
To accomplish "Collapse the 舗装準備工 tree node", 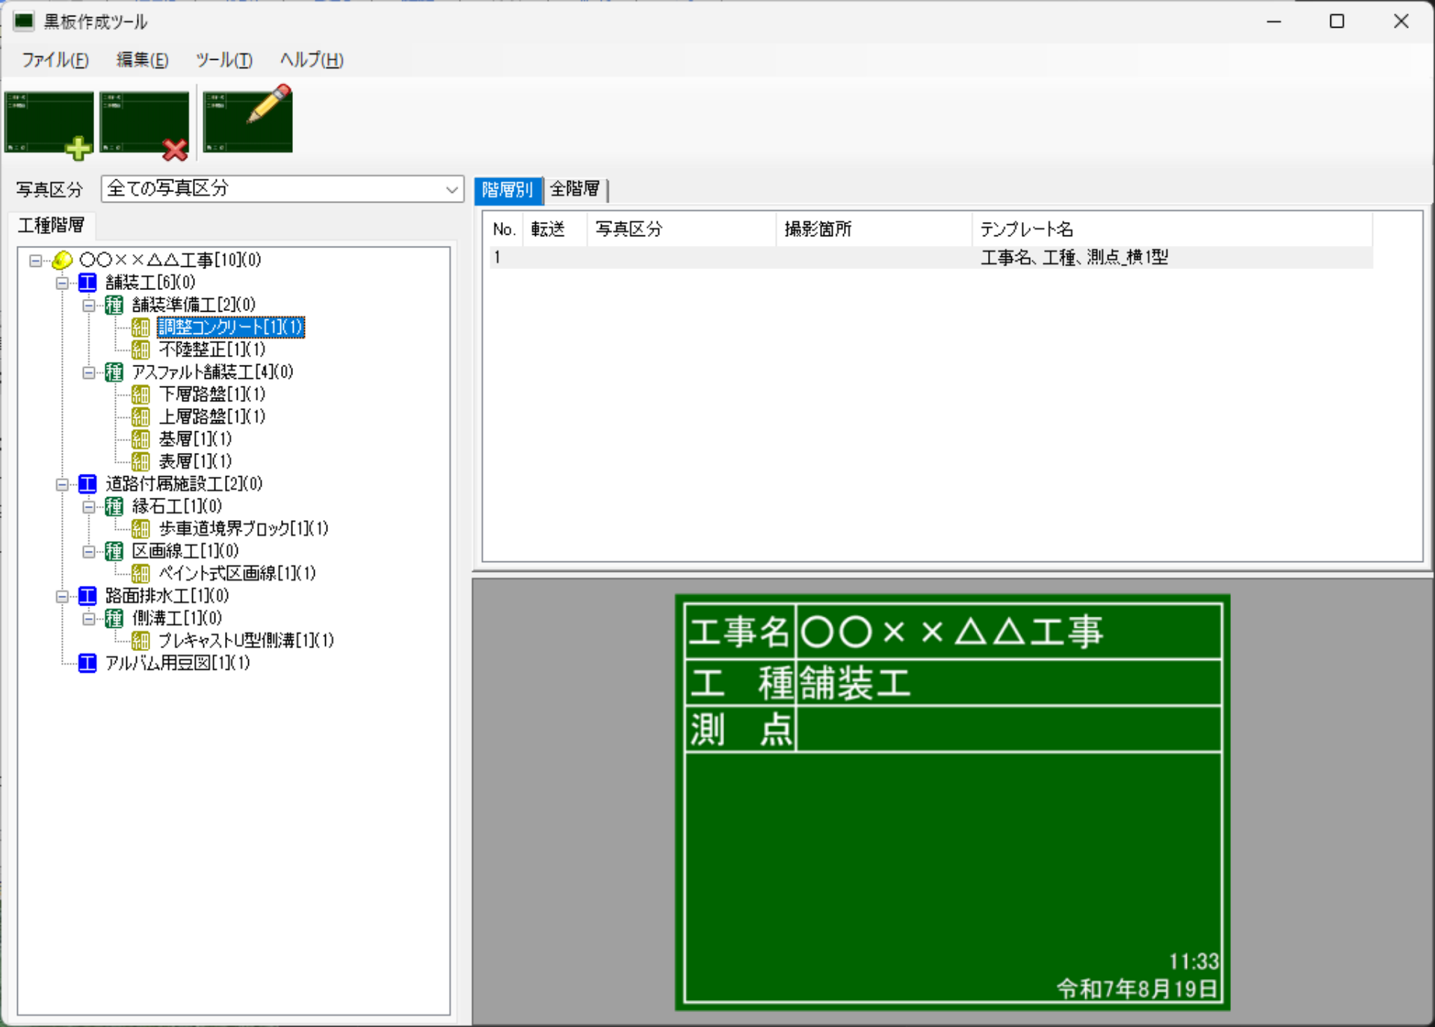I will click(90, 305).
